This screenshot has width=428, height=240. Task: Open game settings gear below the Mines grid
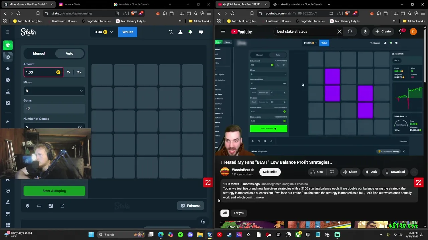[x=28, y=206]
